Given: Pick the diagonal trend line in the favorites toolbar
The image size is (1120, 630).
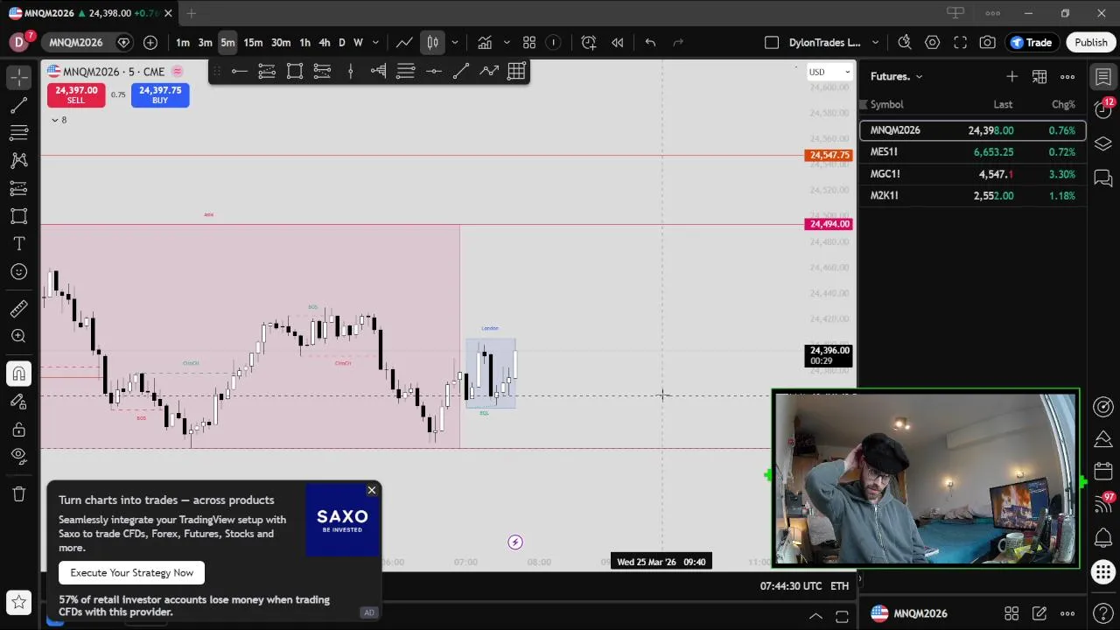Looking at the screenshot, I should coord(461,72).
